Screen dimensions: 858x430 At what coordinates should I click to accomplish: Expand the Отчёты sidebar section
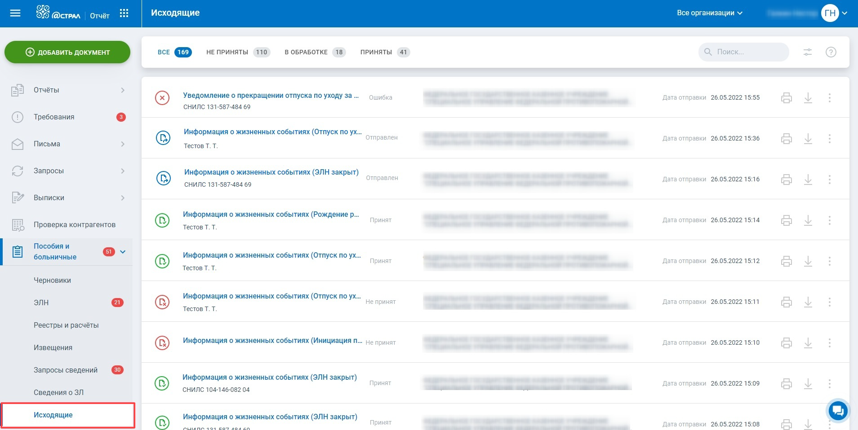[123, 90]
